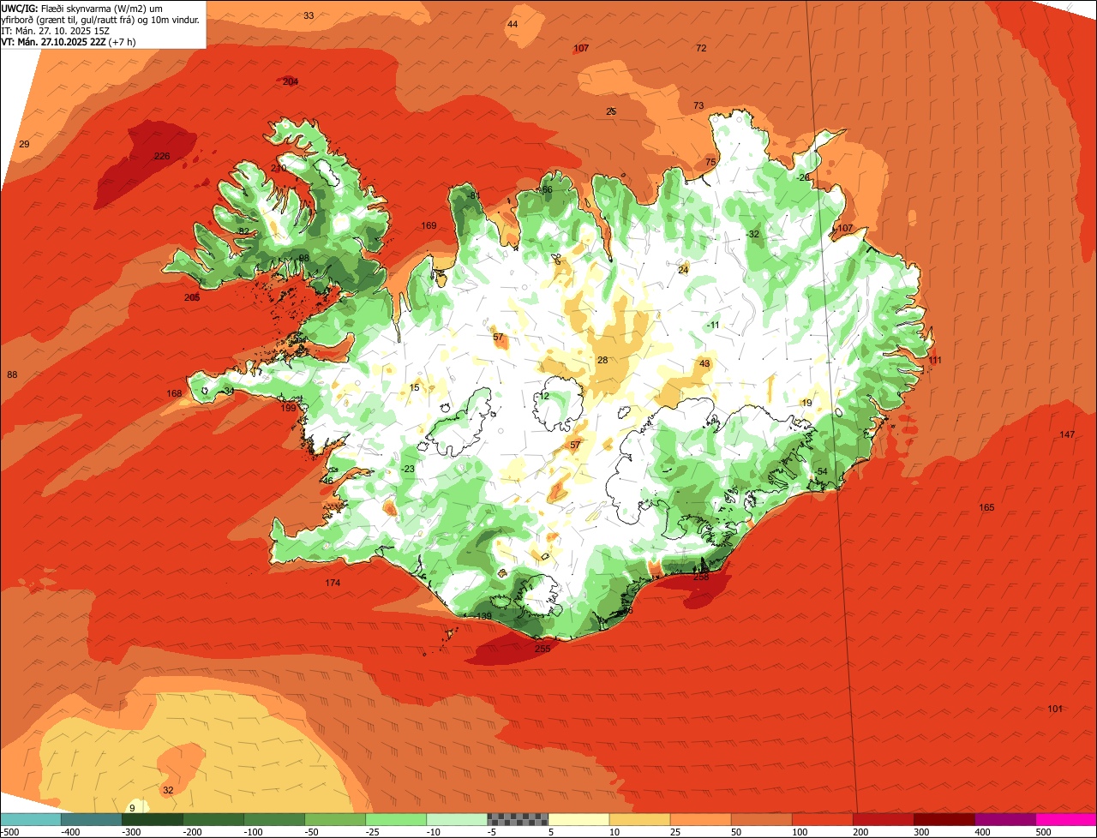Select the value 139 in the dark green area

(483, 617)
